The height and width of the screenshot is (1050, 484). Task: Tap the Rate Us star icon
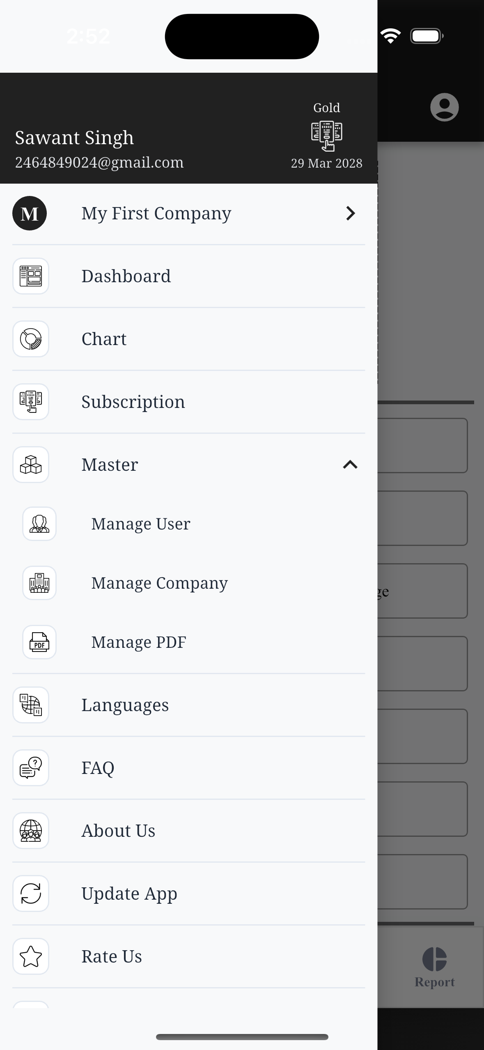tap(31, 956)
